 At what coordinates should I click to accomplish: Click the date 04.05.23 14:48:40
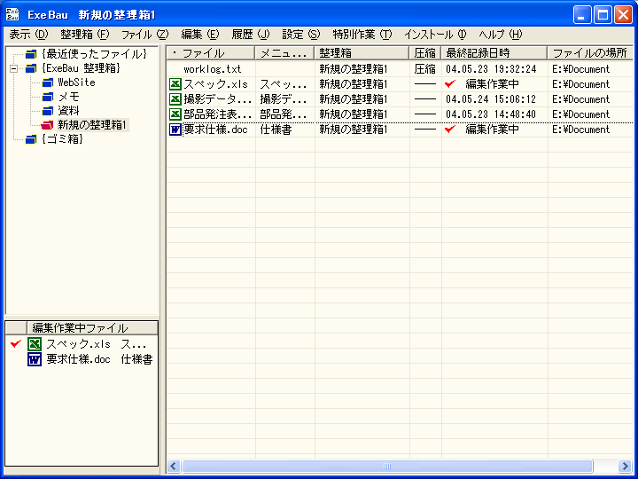click(x=491, y=114)
